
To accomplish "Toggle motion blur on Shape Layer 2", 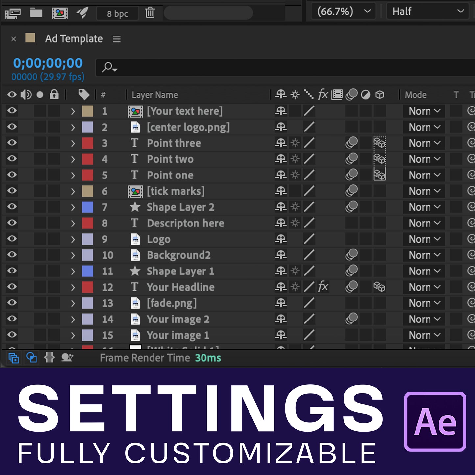I will (351, 207).
